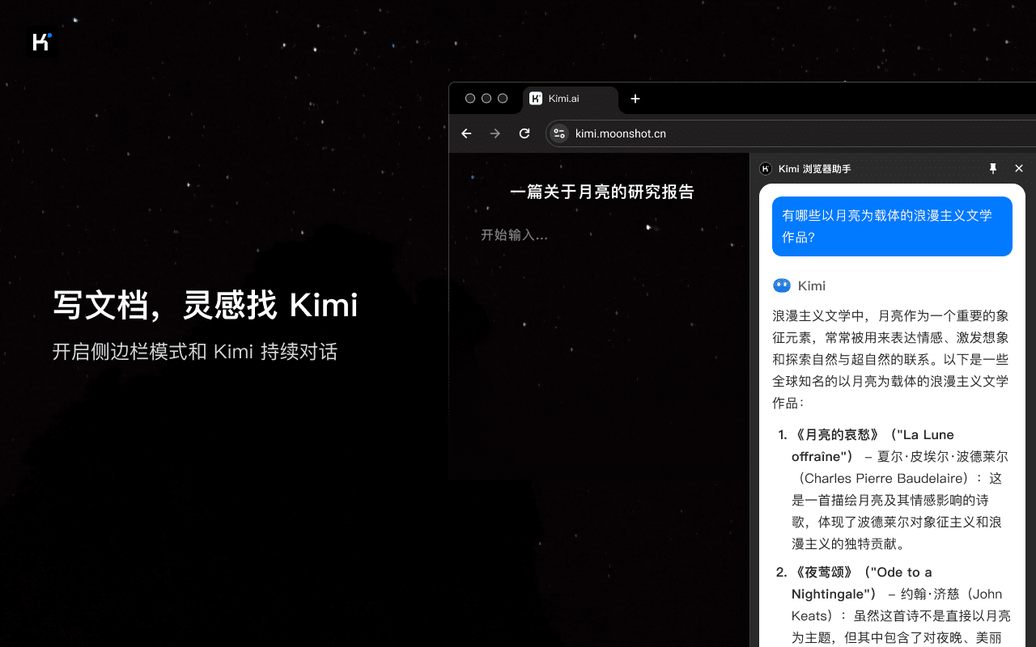
Task: Click the Kimi avatar next to the reply
Action: (781, 285)
